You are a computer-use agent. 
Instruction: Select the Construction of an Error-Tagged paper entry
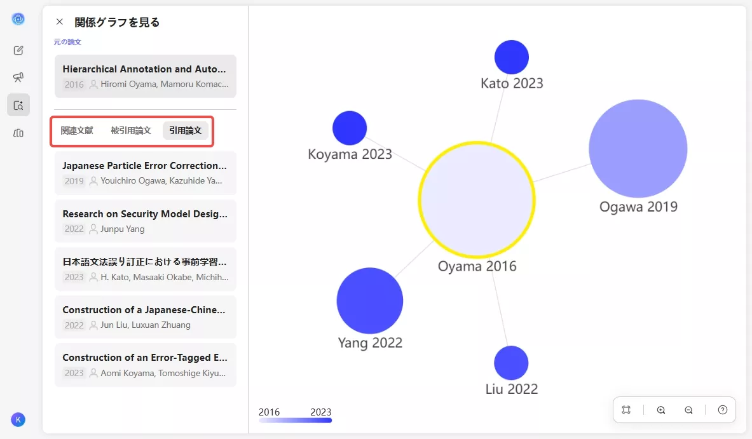[x=145, y=365]
